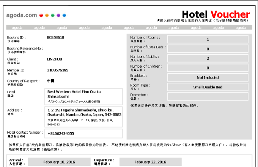
Task: Click the address box with Higashi Shinsaibashi
Action: pos(83,117)
